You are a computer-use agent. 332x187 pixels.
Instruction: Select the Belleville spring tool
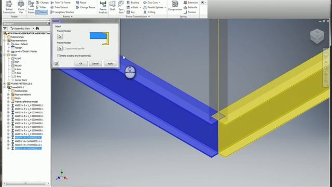coord(190,7)
